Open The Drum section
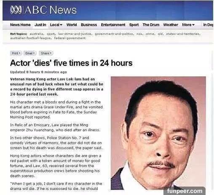214x195 pixels. (151, 25)
